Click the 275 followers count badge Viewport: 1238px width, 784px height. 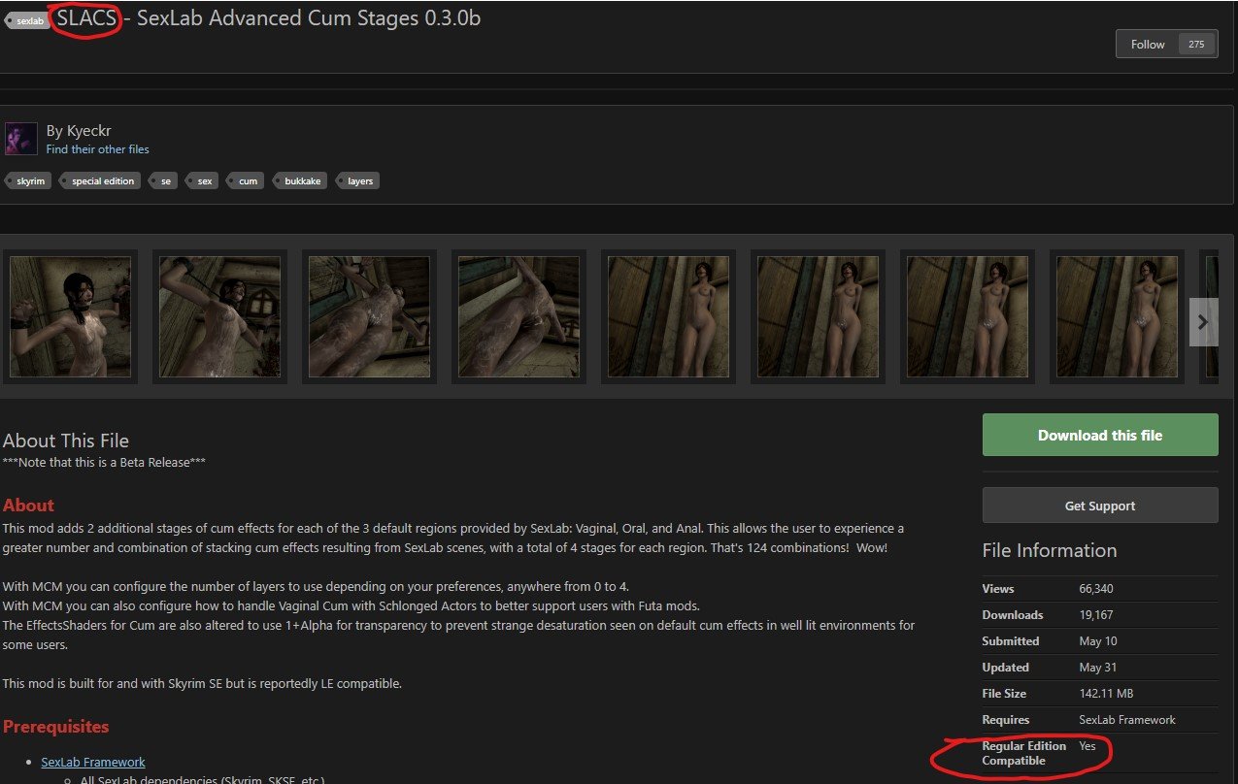coord(1196,45)
